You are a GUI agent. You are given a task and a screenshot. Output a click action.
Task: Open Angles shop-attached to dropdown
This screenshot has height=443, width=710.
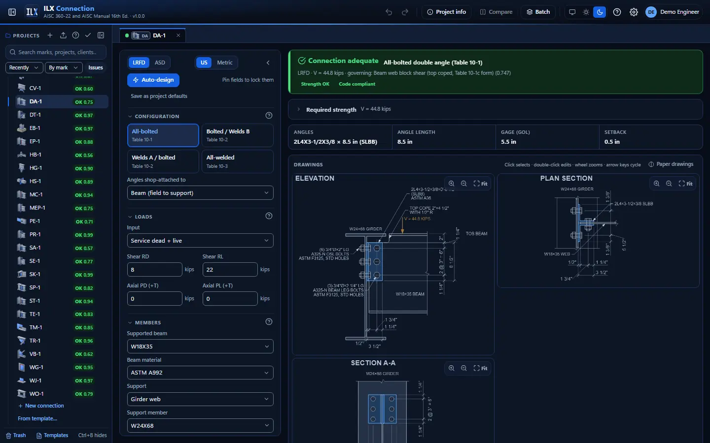[x=200, y=193]
